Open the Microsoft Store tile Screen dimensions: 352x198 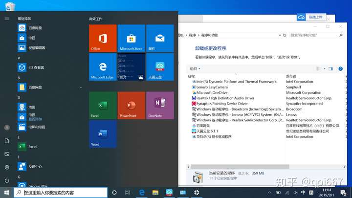(x=132, y=38)
